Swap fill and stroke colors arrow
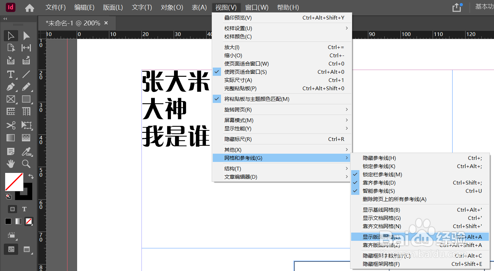The height and width of the screenshot is (271, 494). [x=30, y=176]
